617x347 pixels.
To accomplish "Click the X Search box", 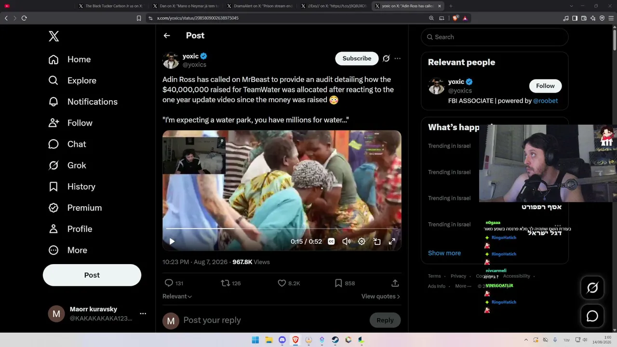I will click(495, 37).
